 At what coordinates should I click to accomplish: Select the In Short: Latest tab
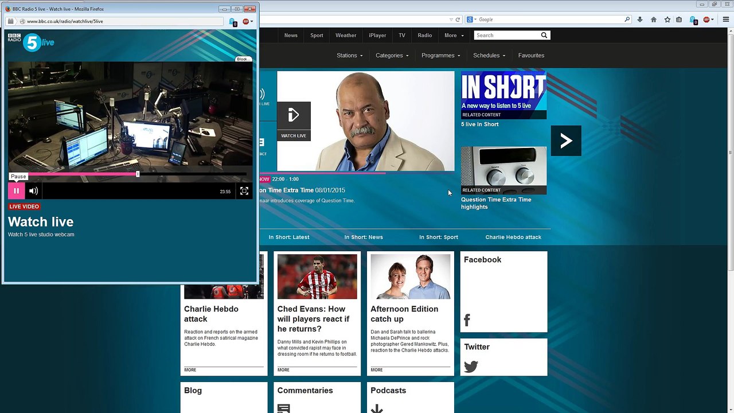click(x=289, y=237)
